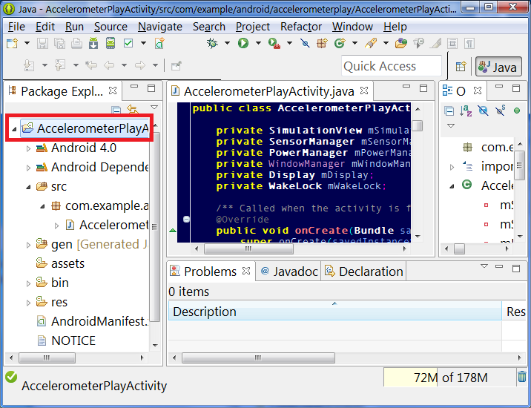This screenshot has width=531, height=408.
Task: Open the File menu
Action: 16,27
